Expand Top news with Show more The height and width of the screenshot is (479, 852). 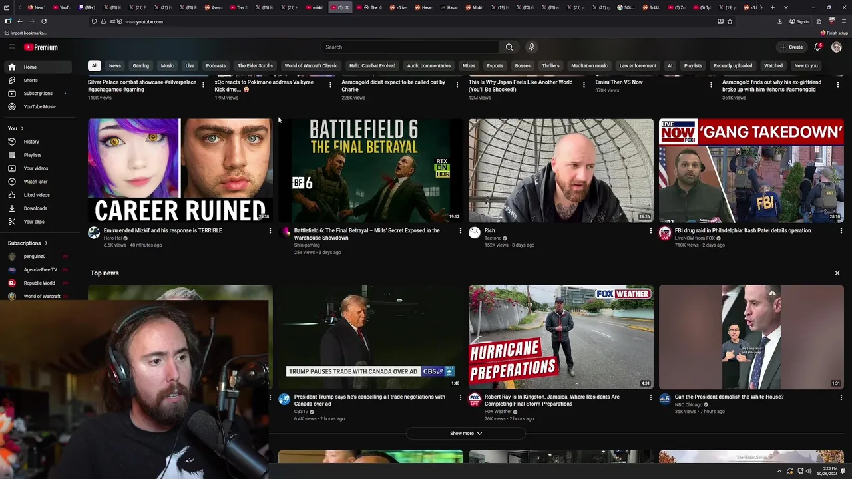(x=466, y=434)
